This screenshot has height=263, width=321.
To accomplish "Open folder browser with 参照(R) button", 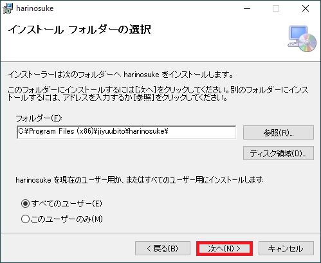I will (x=279, y=132).
